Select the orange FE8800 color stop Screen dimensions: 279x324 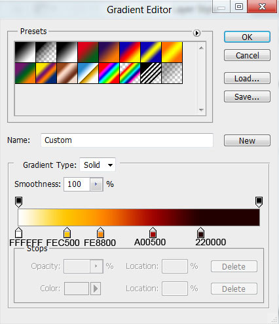[x=100, y=233]
